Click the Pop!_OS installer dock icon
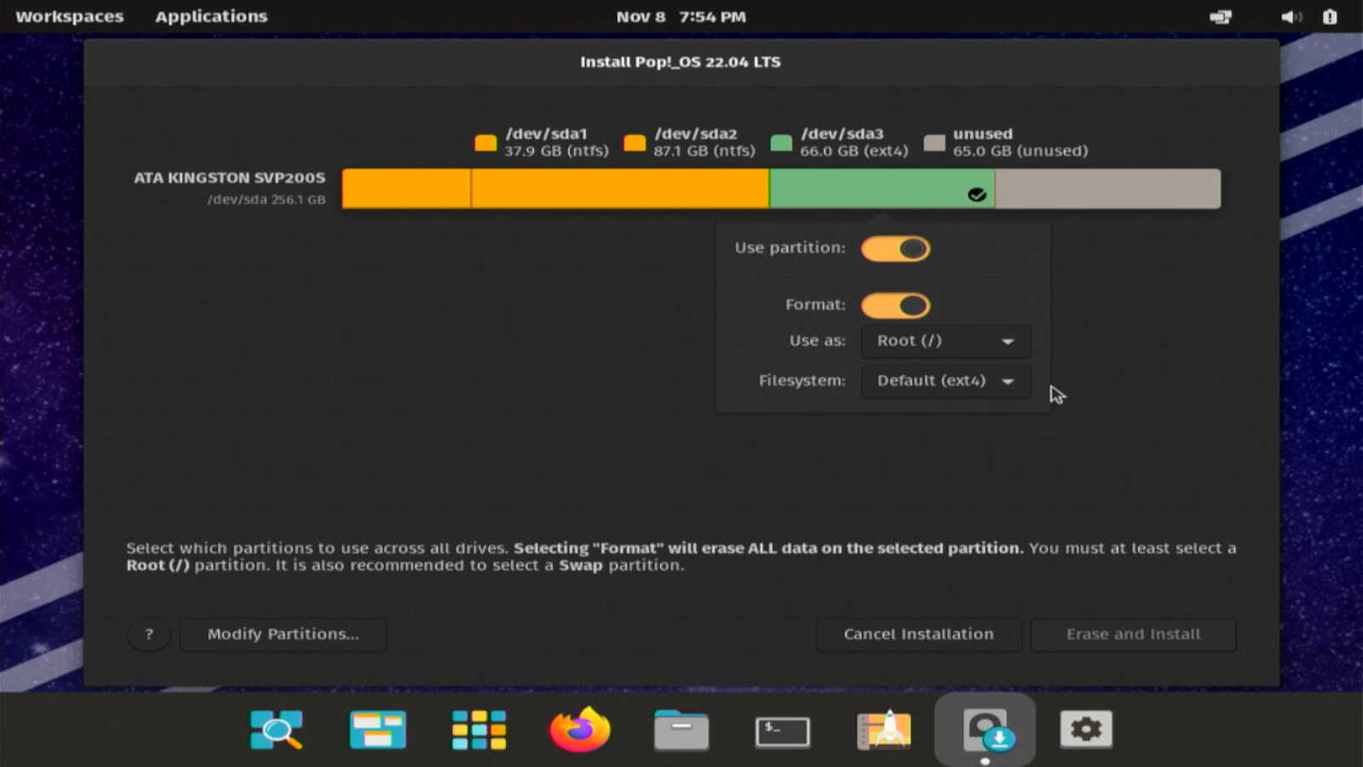The height and width of the screenshot is (767, 1363). pos(986,730)
